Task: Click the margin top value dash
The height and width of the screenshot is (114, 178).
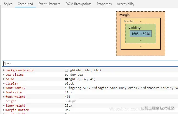Action: pos(141,15)
